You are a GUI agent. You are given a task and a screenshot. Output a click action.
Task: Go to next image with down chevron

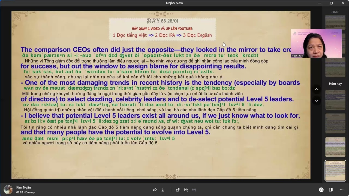tap(317, 100)
